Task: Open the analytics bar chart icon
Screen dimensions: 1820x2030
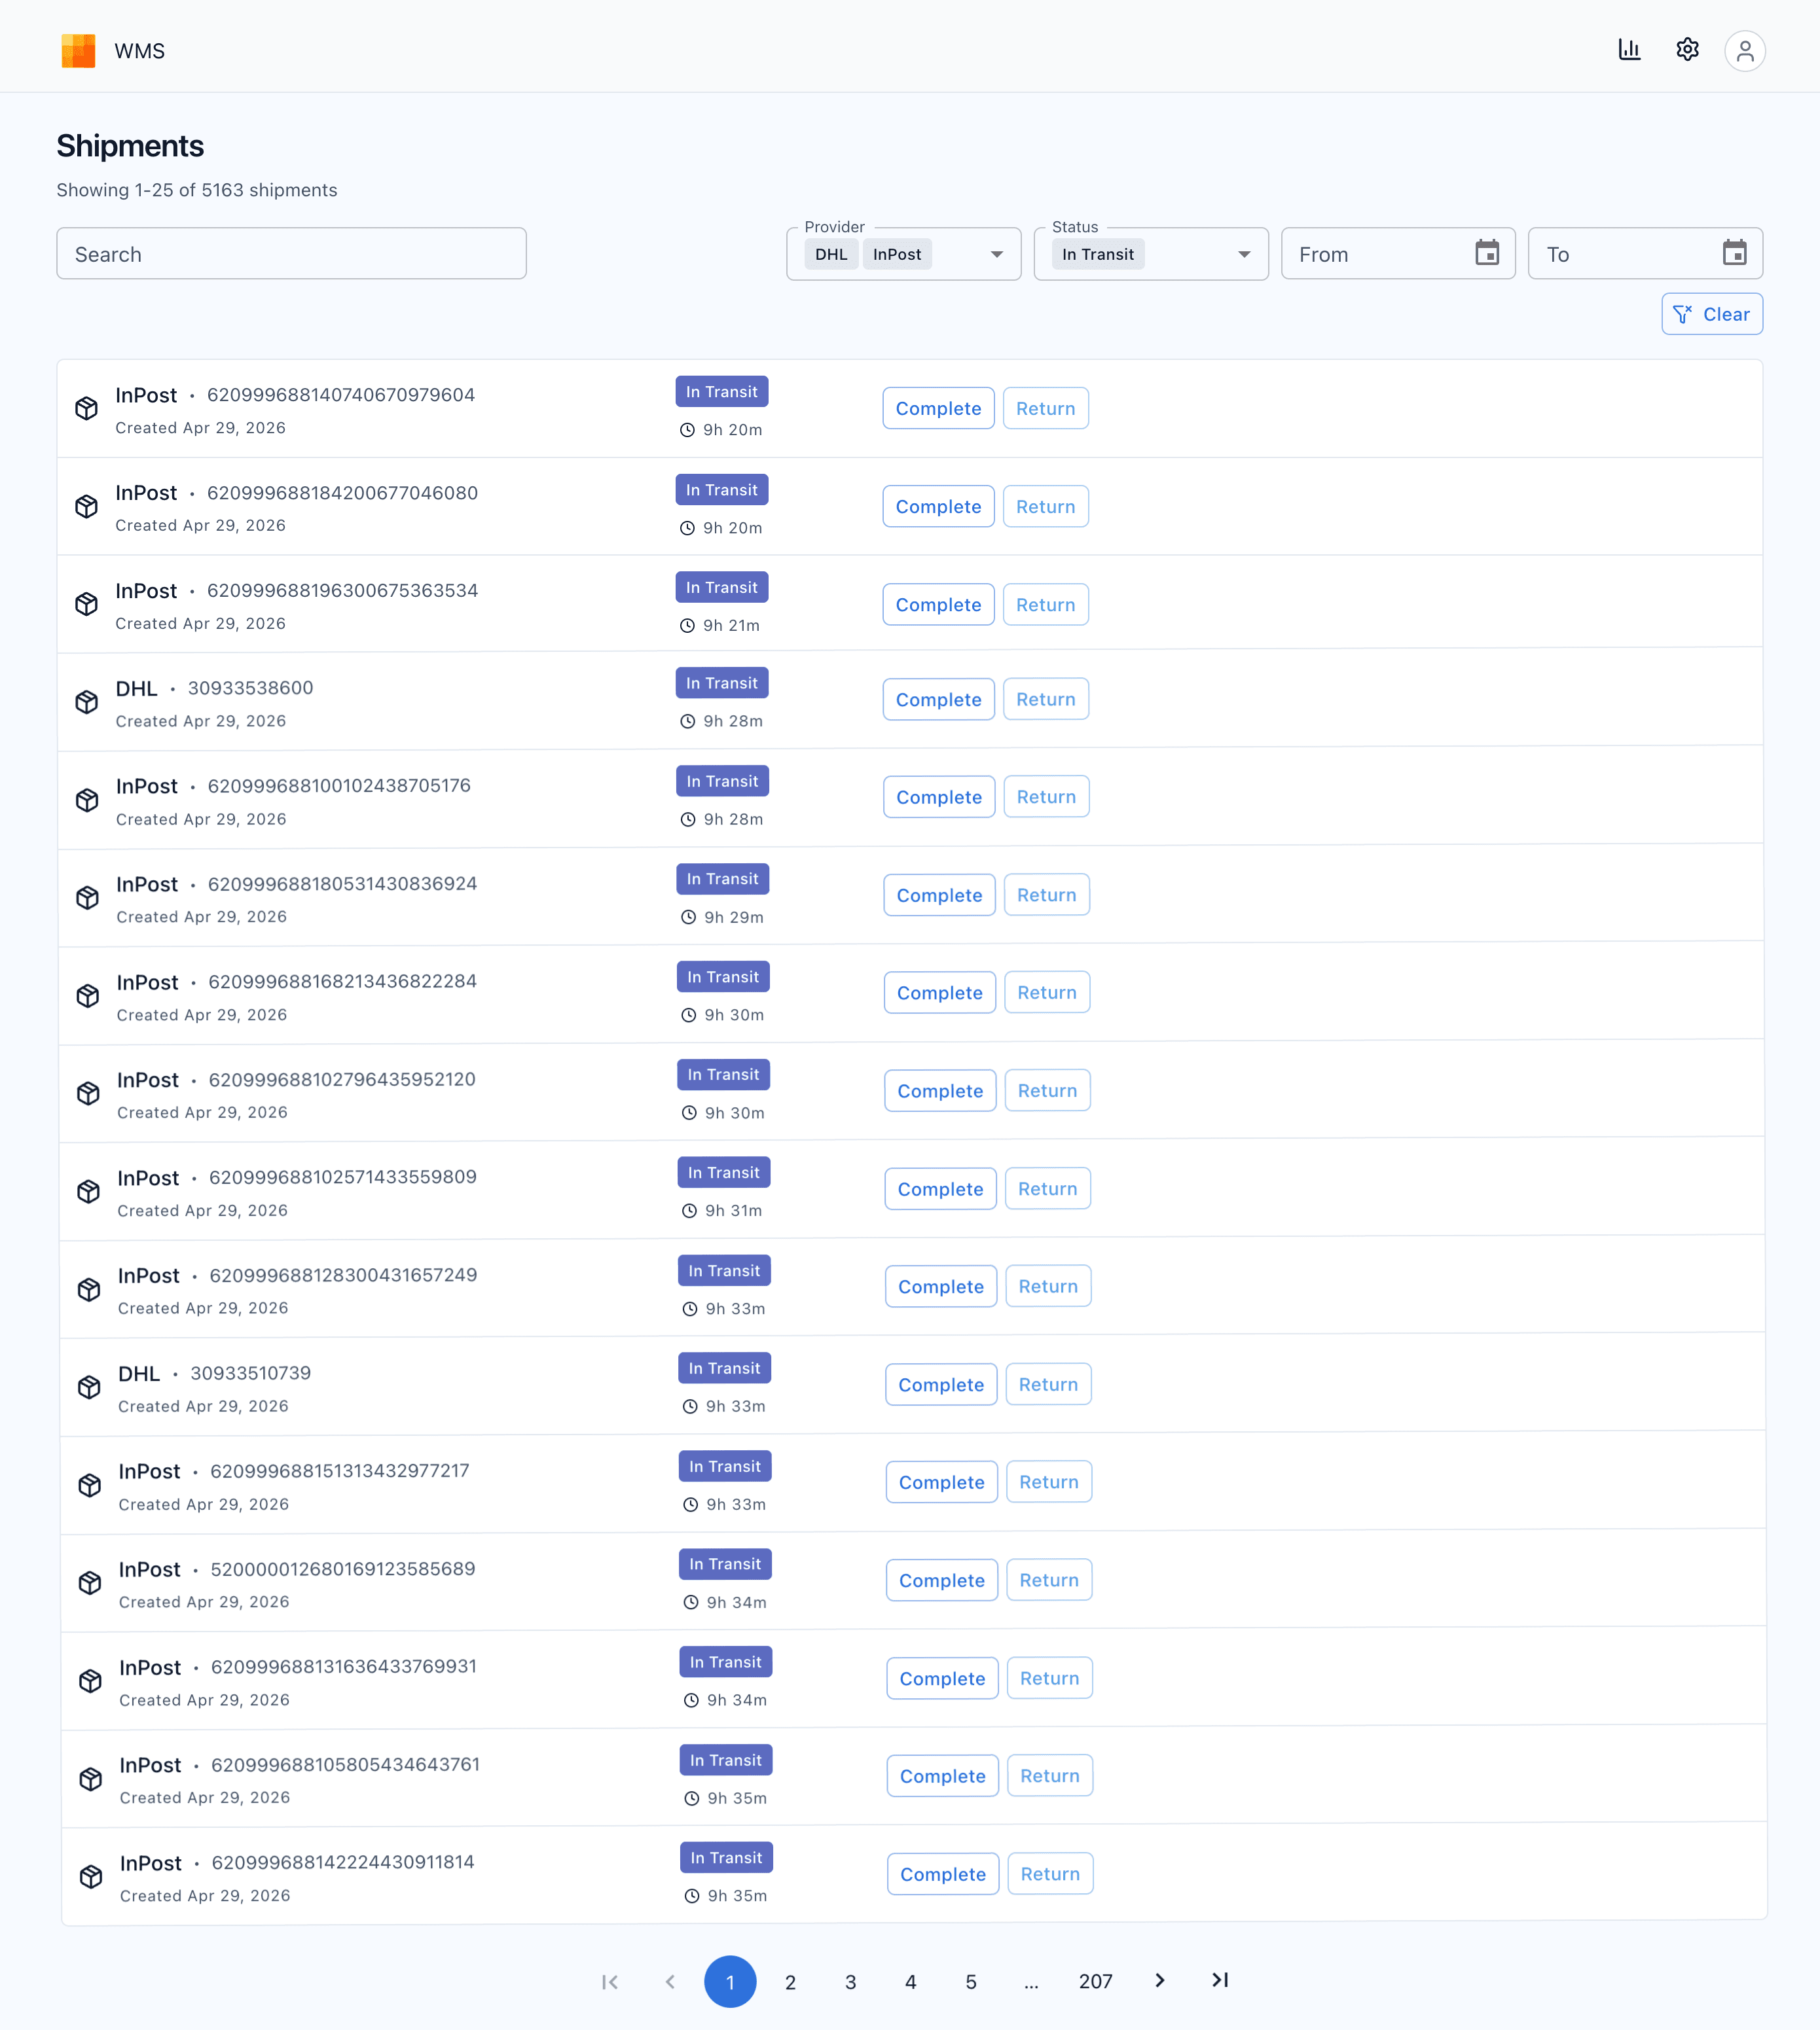Action: click(1629, 50)
